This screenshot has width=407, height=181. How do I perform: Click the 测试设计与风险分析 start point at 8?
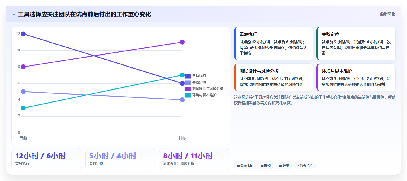point(23,67)
